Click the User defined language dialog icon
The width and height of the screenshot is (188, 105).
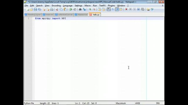[x=121, y=9]
